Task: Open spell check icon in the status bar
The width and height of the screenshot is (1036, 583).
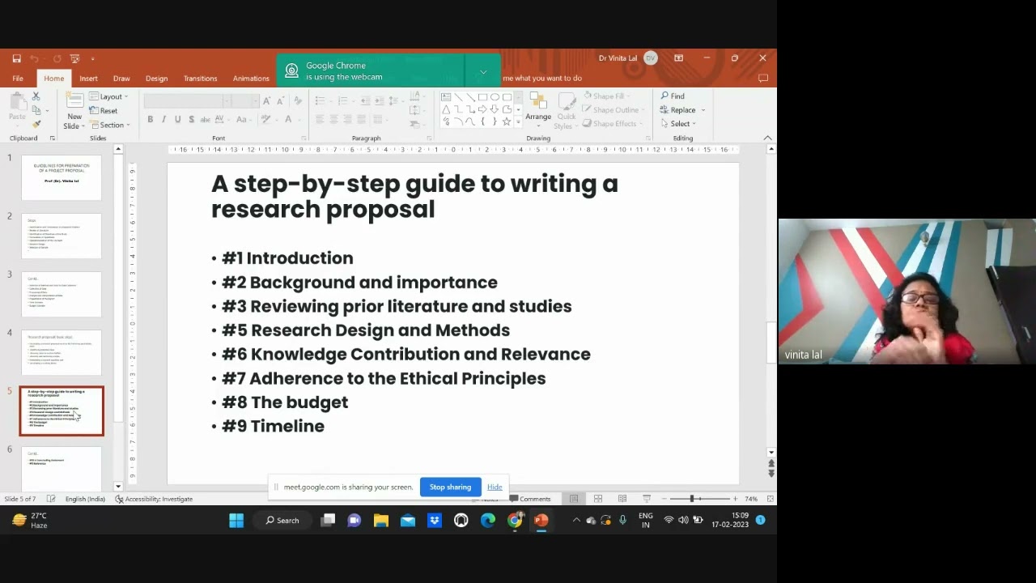Action: point(51,499)
